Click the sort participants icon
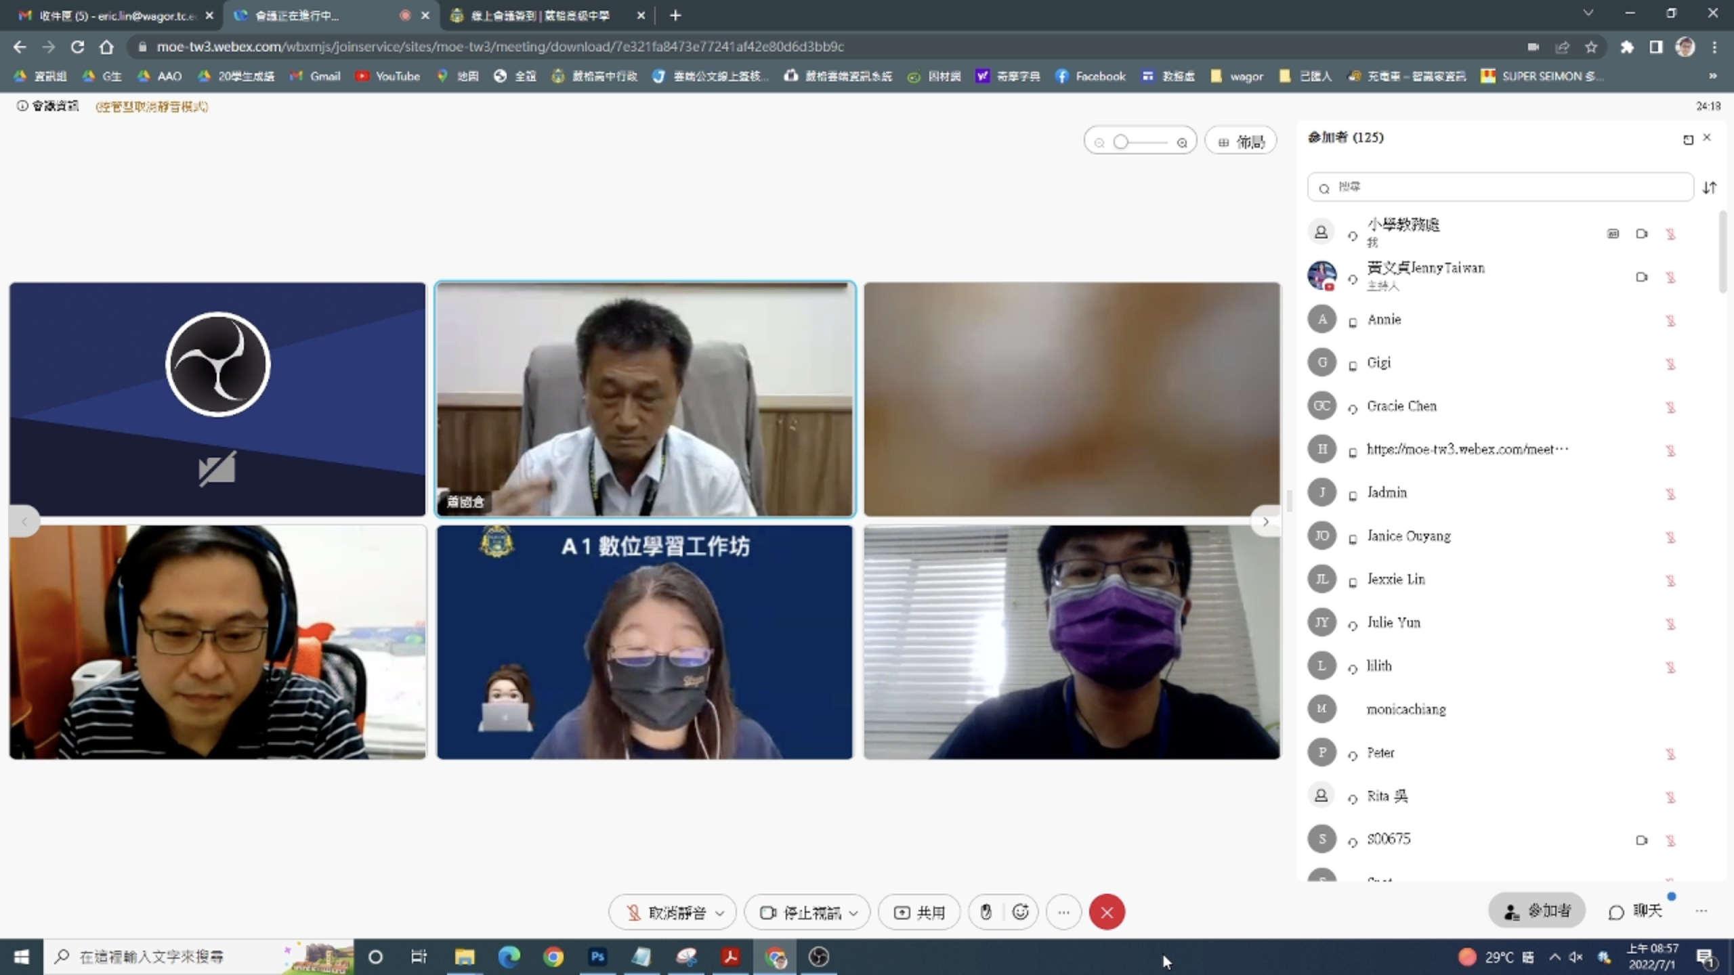Image resolution: width=1734 pixels, height=975 pixels. (1710, 188)
